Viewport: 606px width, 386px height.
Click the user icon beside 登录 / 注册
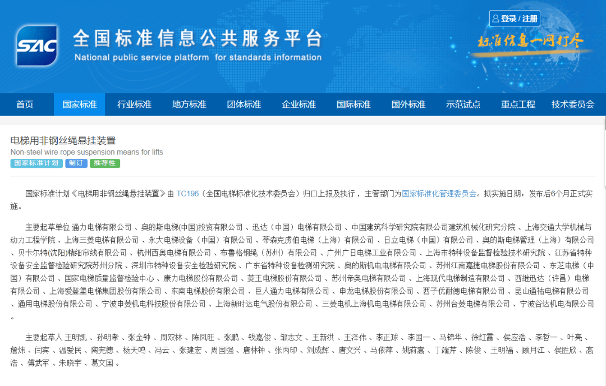(x=495, y=19)
